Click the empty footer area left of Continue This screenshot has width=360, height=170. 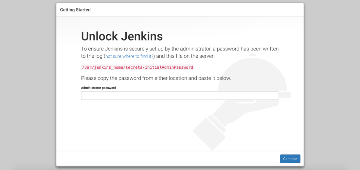point(164,159)
